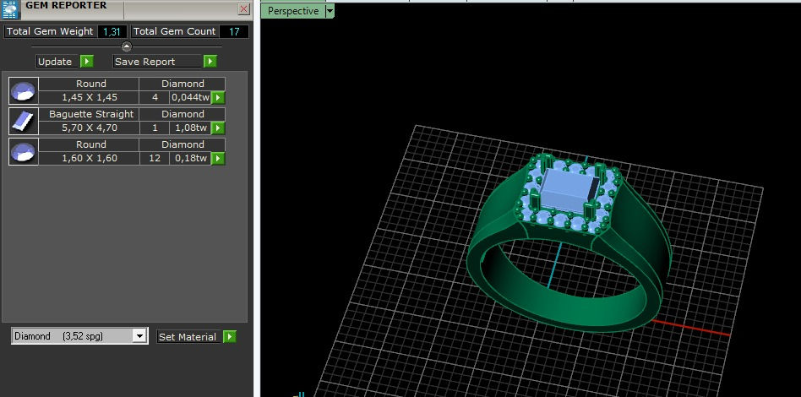Click the Total Gem Count value field
This screenshot has height=397, width=801.
coord(234,32)
